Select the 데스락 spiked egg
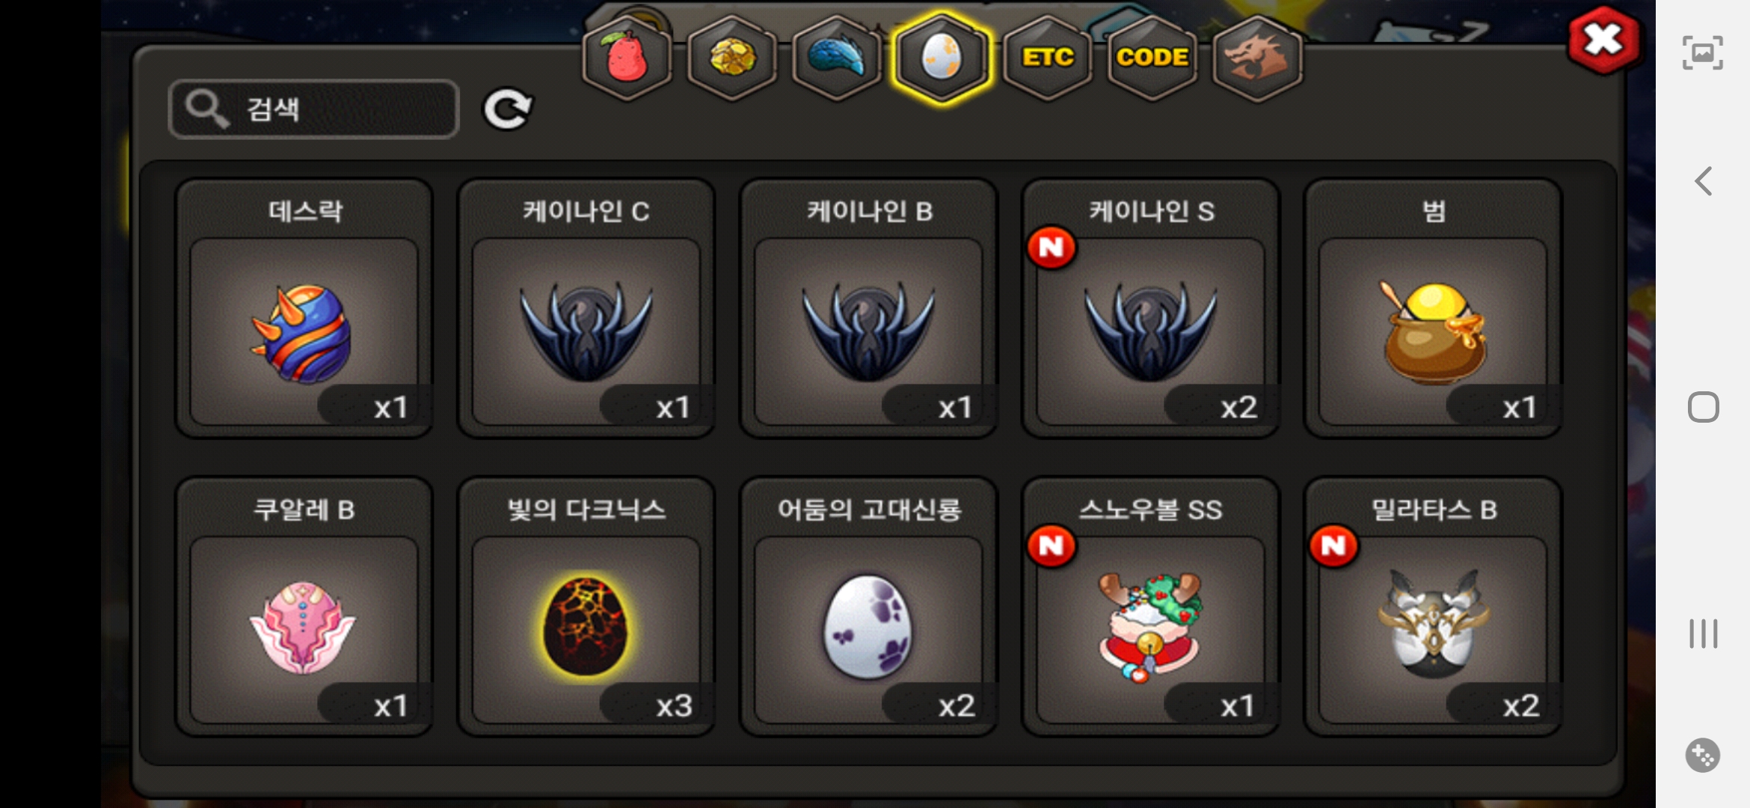1750x808 pixels. [304, 307]
